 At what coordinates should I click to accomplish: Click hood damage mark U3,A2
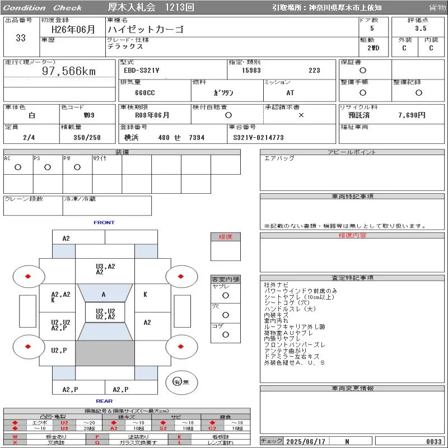pos(105,267)
